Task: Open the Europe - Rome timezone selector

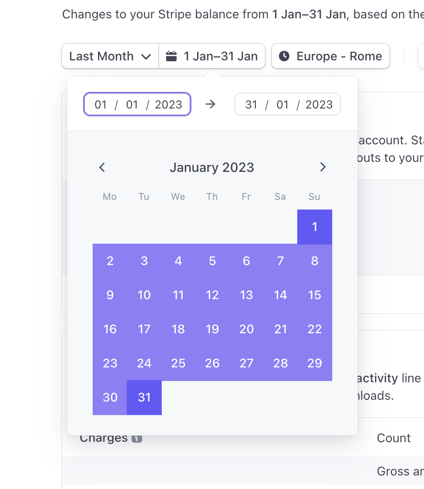Action: pos(330,56)
